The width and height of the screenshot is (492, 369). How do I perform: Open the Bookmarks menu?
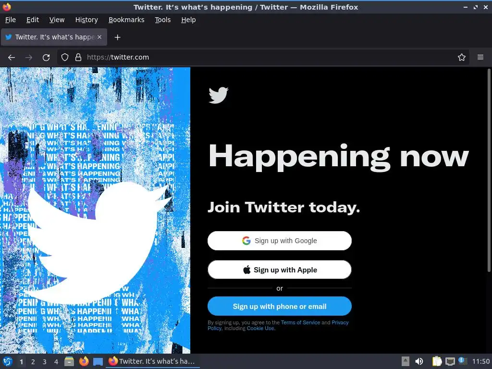[126, 20]
